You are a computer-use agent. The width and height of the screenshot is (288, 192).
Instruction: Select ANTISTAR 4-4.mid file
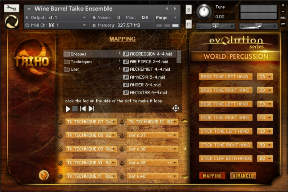(x=149, y=92)
